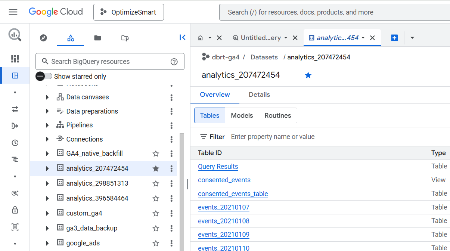Open the dropdown next to the new tab button

pos(412,38)
